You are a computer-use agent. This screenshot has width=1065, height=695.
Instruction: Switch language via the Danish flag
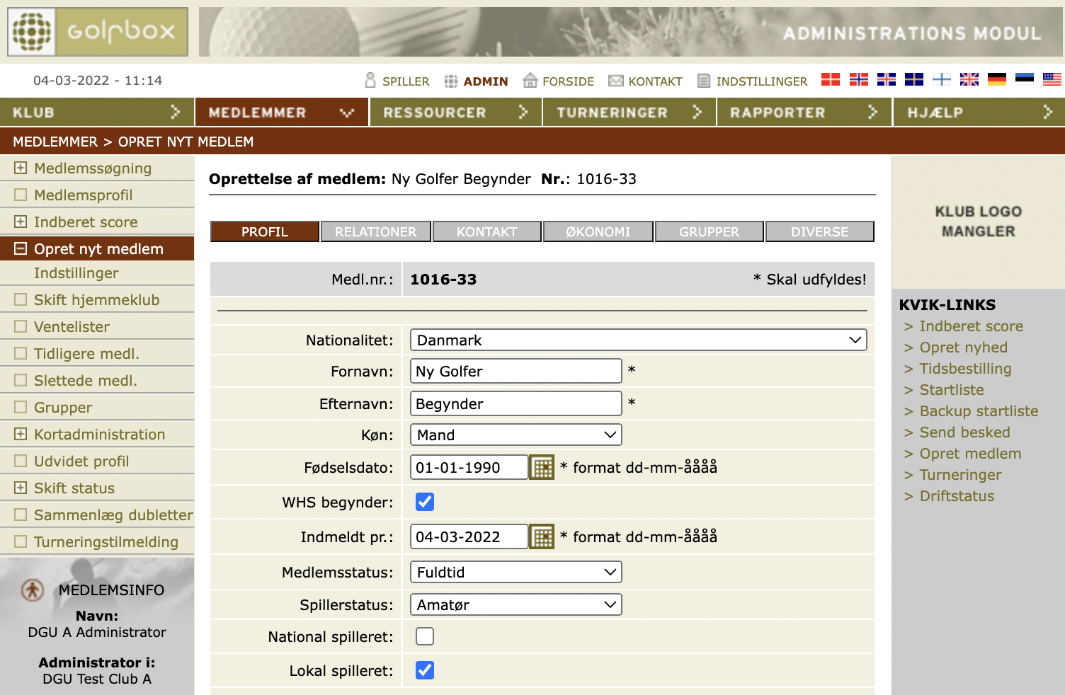830,80
